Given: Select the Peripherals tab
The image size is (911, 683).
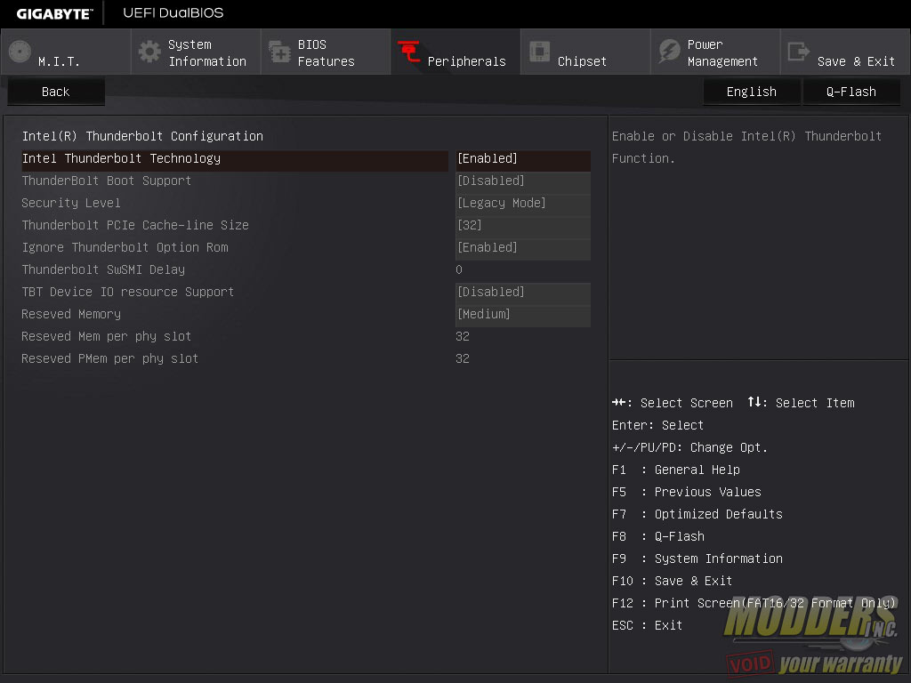Looking at the screenshot, I should point(455,52).
